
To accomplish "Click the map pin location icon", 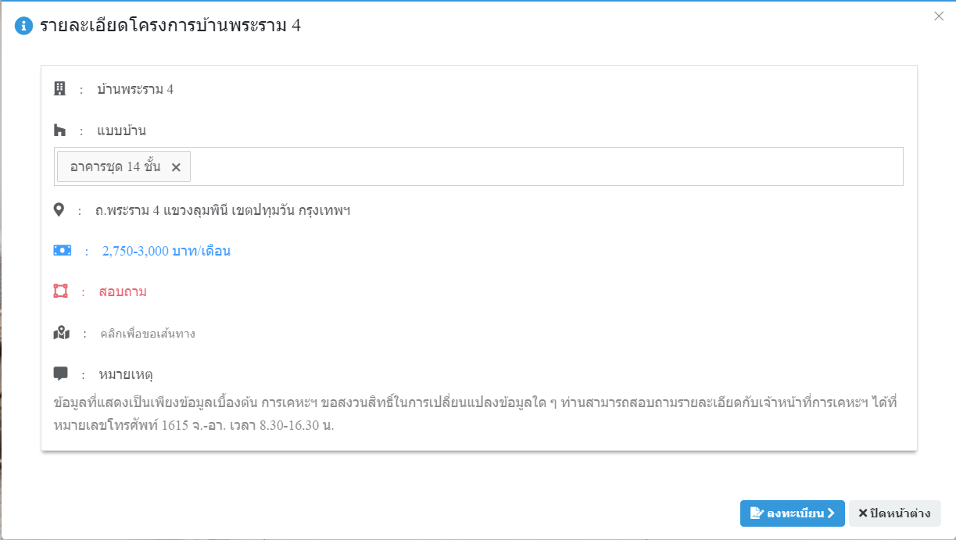I will pyautogui.click(x=59, y=210).
